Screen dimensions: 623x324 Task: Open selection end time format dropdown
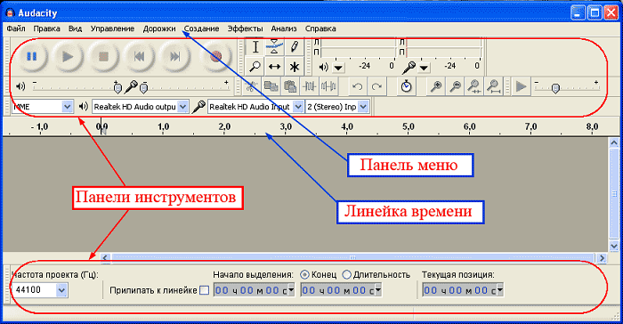[378, 290]
